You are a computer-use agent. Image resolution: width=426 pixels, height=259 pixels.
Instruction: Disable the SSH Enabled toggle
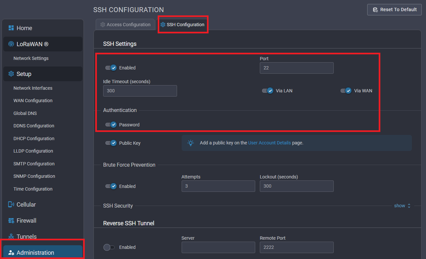pyautogui.click(x=111, y=68)
